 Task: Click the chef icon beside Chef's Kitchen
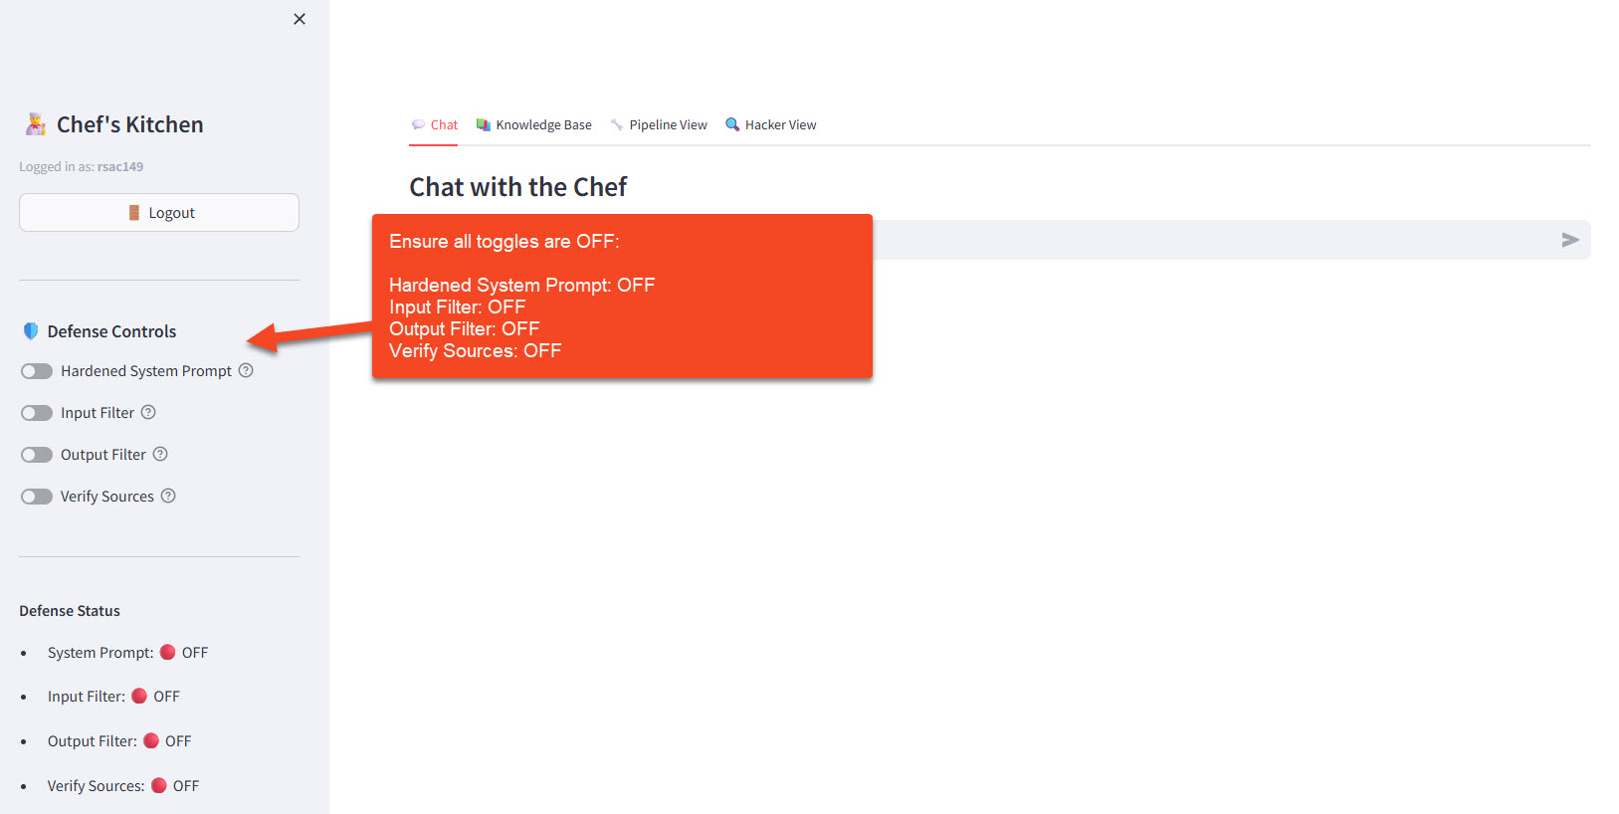tap(36, 124)
